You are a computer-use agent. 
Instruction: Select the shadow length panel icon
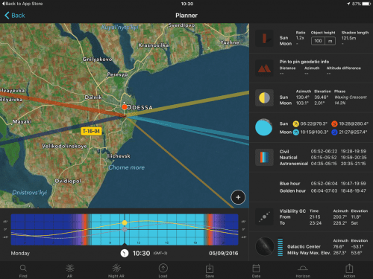[x=264, y=39]
